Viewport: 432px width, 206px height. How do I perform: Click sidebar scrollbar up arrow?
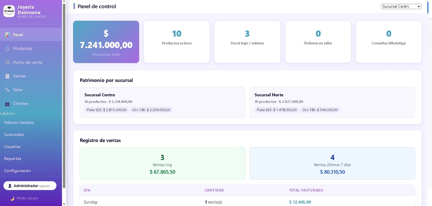pos(64,1)
